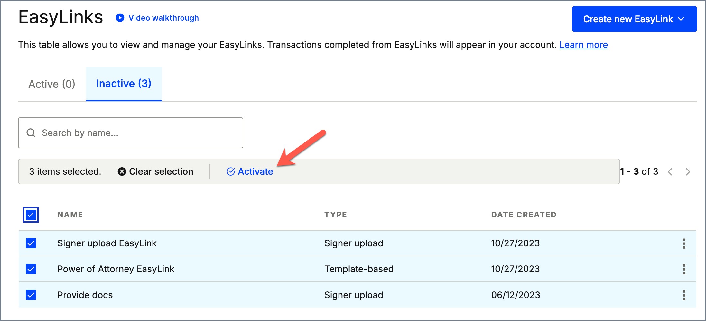
Task: Sort by the DATE CREATED column header
Action: tap(524, 215)
